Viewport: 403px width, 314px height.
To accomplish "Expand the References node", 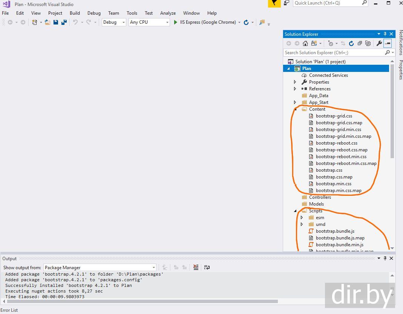I will 295,89.
